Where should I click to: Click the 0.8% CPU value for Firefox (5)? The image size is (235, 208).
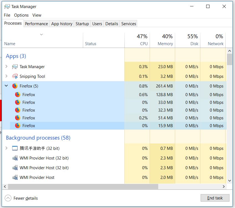(143, 86)
